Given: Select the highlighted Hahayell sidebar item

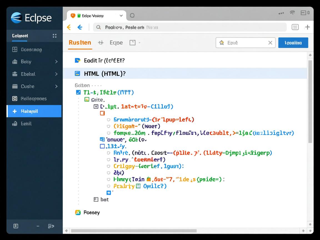Looking at the screenshot, I should pyautogui.click(x=34, y=111).
